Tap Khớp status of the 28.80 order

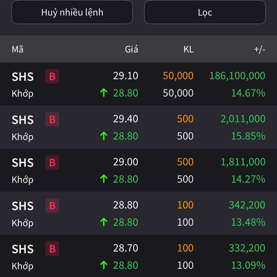tap(23, 223)
